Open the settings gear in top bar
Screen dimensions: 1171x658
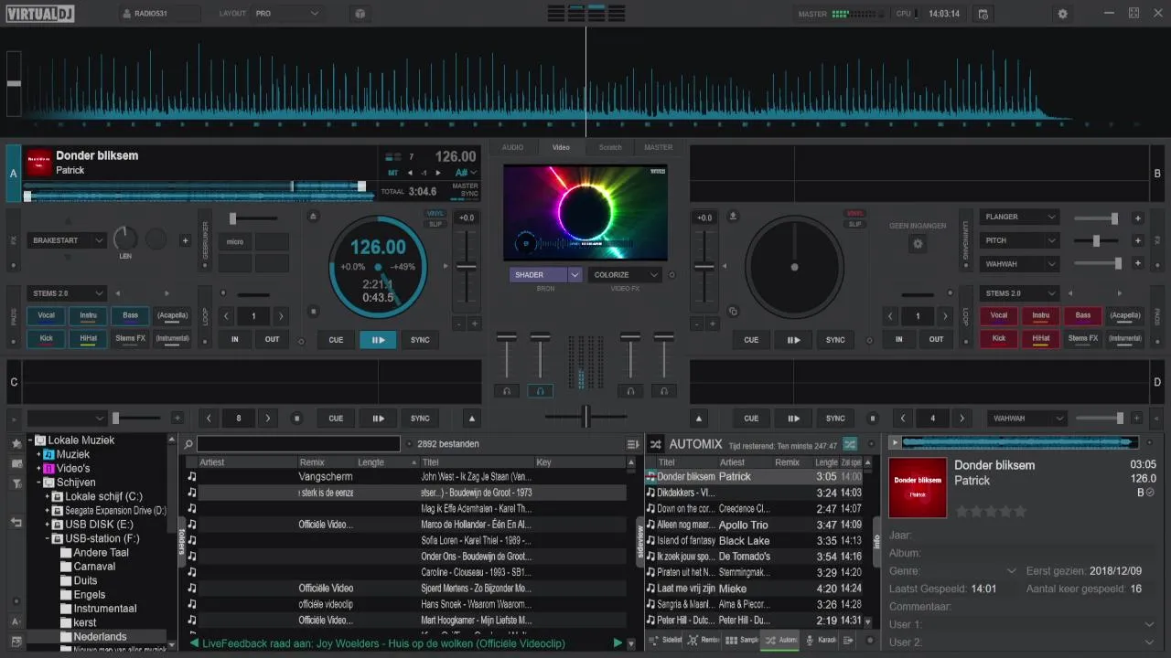(1062, 14)
